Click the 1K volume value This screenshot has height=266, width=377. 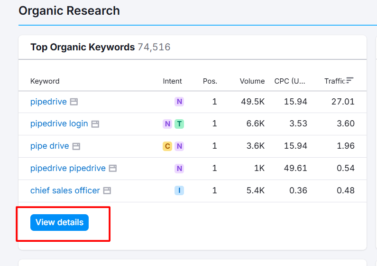pos(259,168)
